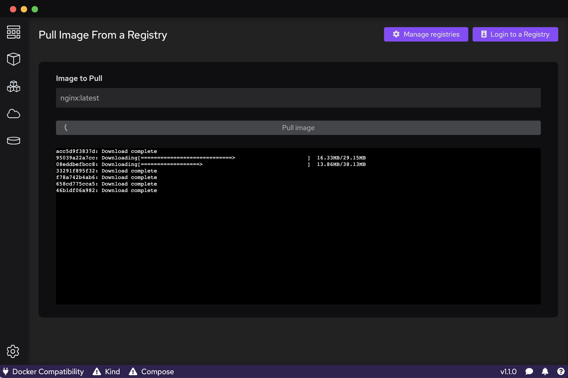
Task: Open the Images page via the cloud icon
Action: click(x=13, y=114)
